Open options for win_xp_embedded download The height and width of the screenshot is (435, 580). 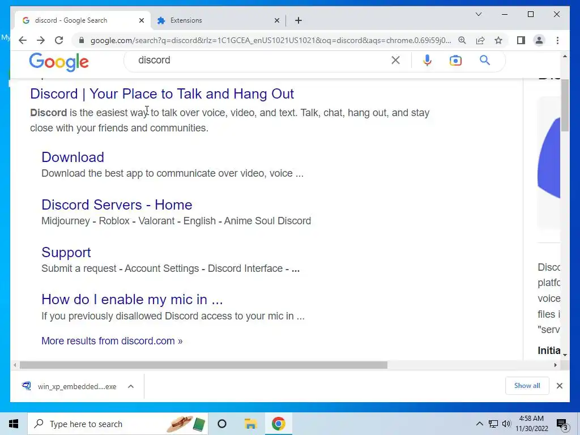pos(131,386)
